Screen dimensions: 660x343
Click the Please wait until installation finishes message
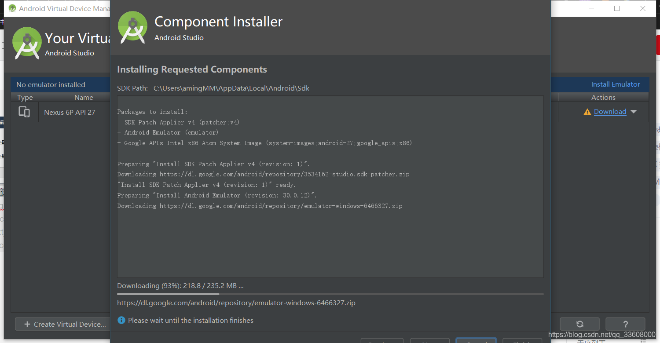pyautogui.click(x=191, y=320)
